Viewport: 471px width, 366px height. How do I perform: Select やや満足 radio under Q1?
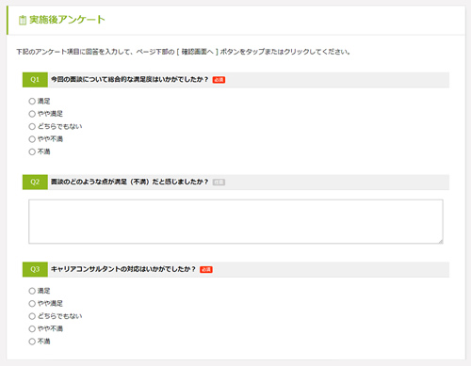(32, 114)
